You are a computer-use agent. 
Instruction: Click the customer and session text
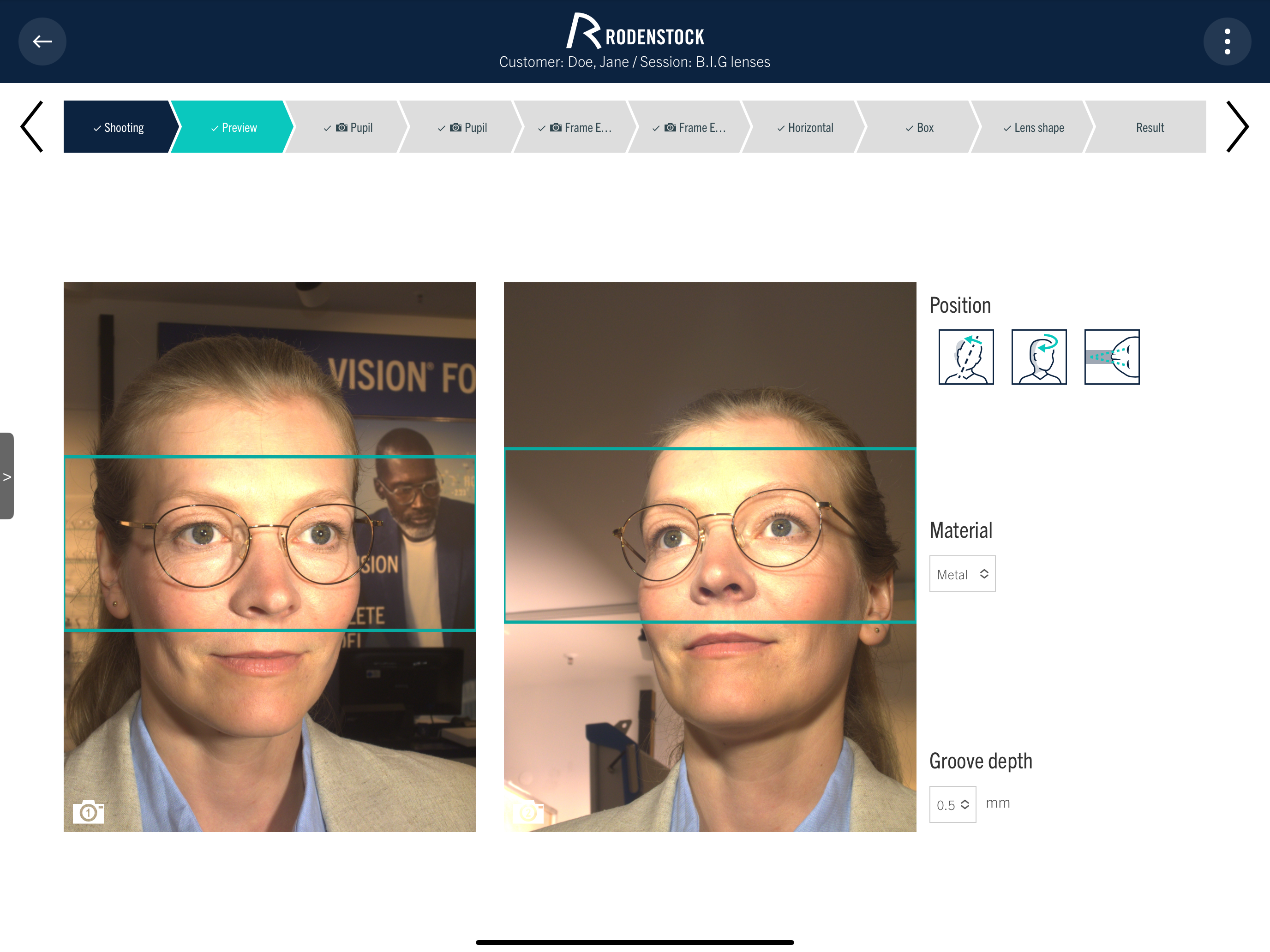pos(635,62)
